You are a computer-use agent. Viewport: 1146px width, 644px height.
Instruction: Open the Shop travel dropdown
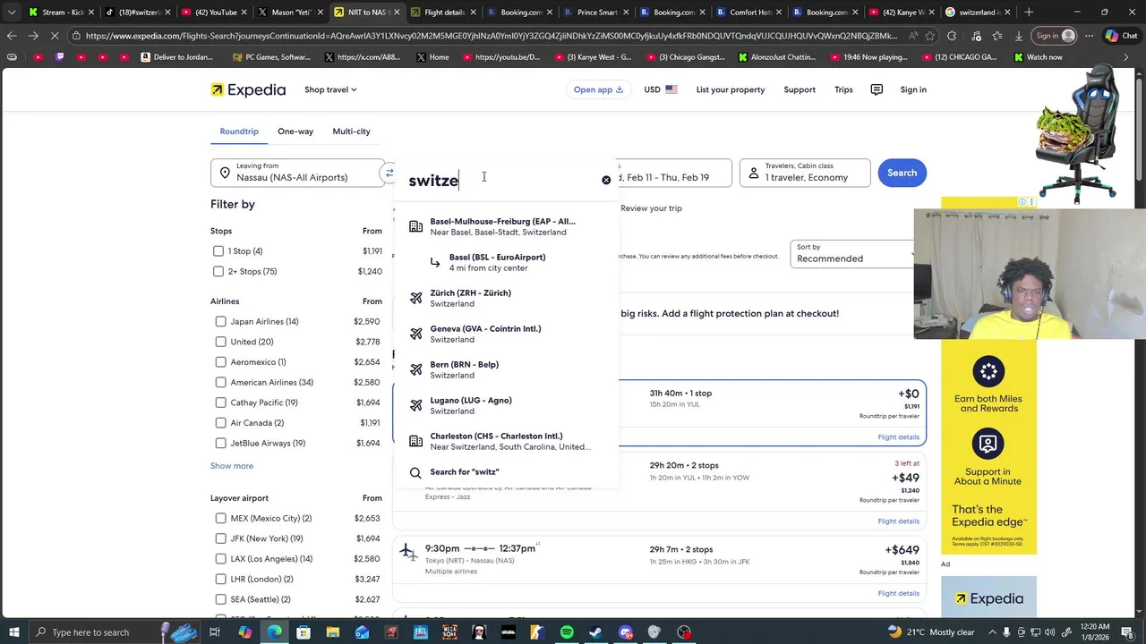click(330, 89)
